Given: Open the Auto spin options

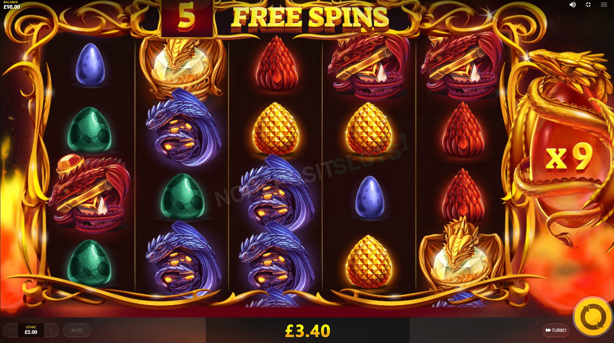Looking at the screenshot, I should click(77, 330).
